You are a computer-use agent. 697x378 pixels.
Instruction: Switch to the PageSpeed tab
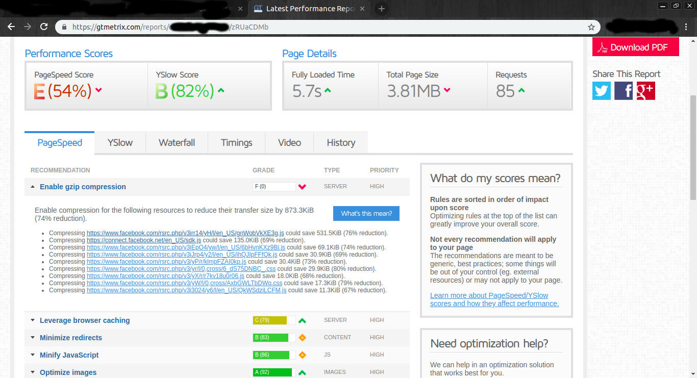(60, 143)
